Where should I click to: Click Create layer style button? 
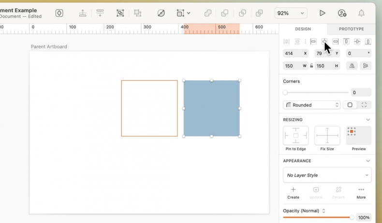tap(293, 194)
